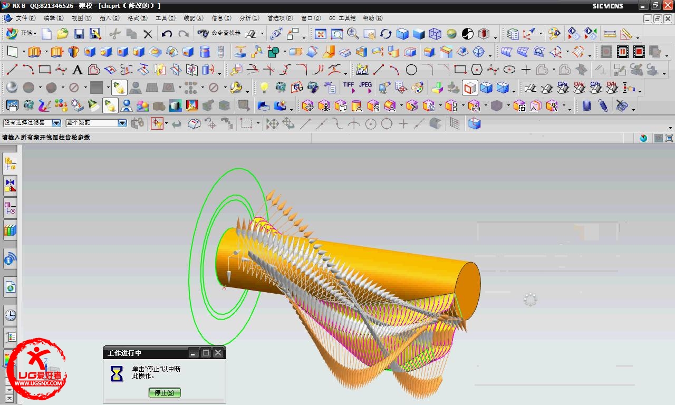
Task: Open the 分析(L) menu
Action: coord(249,18)
